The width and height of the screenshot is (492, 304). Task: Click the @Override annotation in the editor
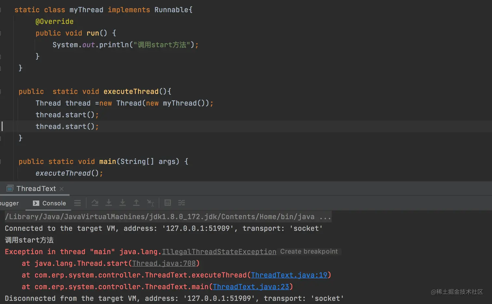[x=54, y=21]
